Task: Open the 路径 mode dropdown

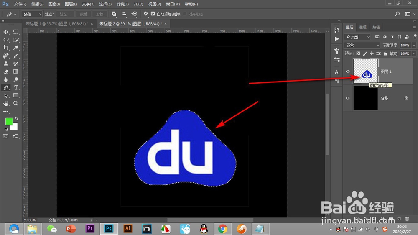Action: pos(32,14)
